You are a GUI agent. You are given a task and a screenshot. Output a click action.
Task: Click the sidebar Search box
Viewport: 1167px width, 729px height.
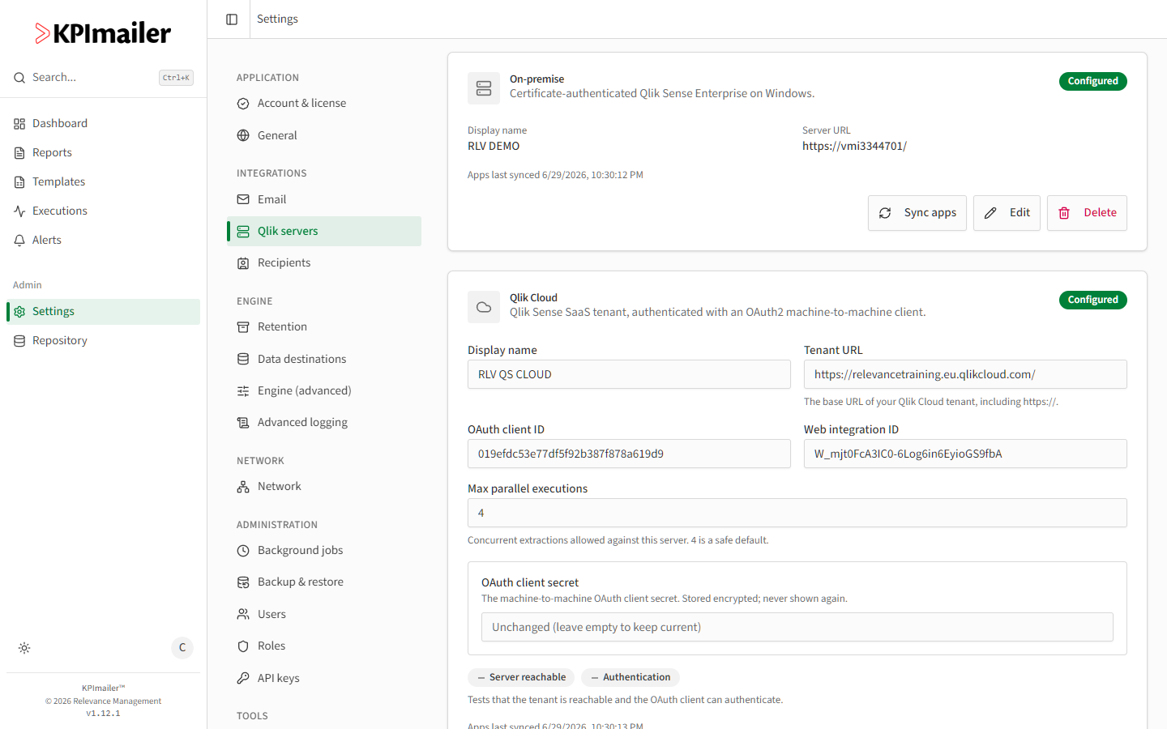click(x=103, y=78)
